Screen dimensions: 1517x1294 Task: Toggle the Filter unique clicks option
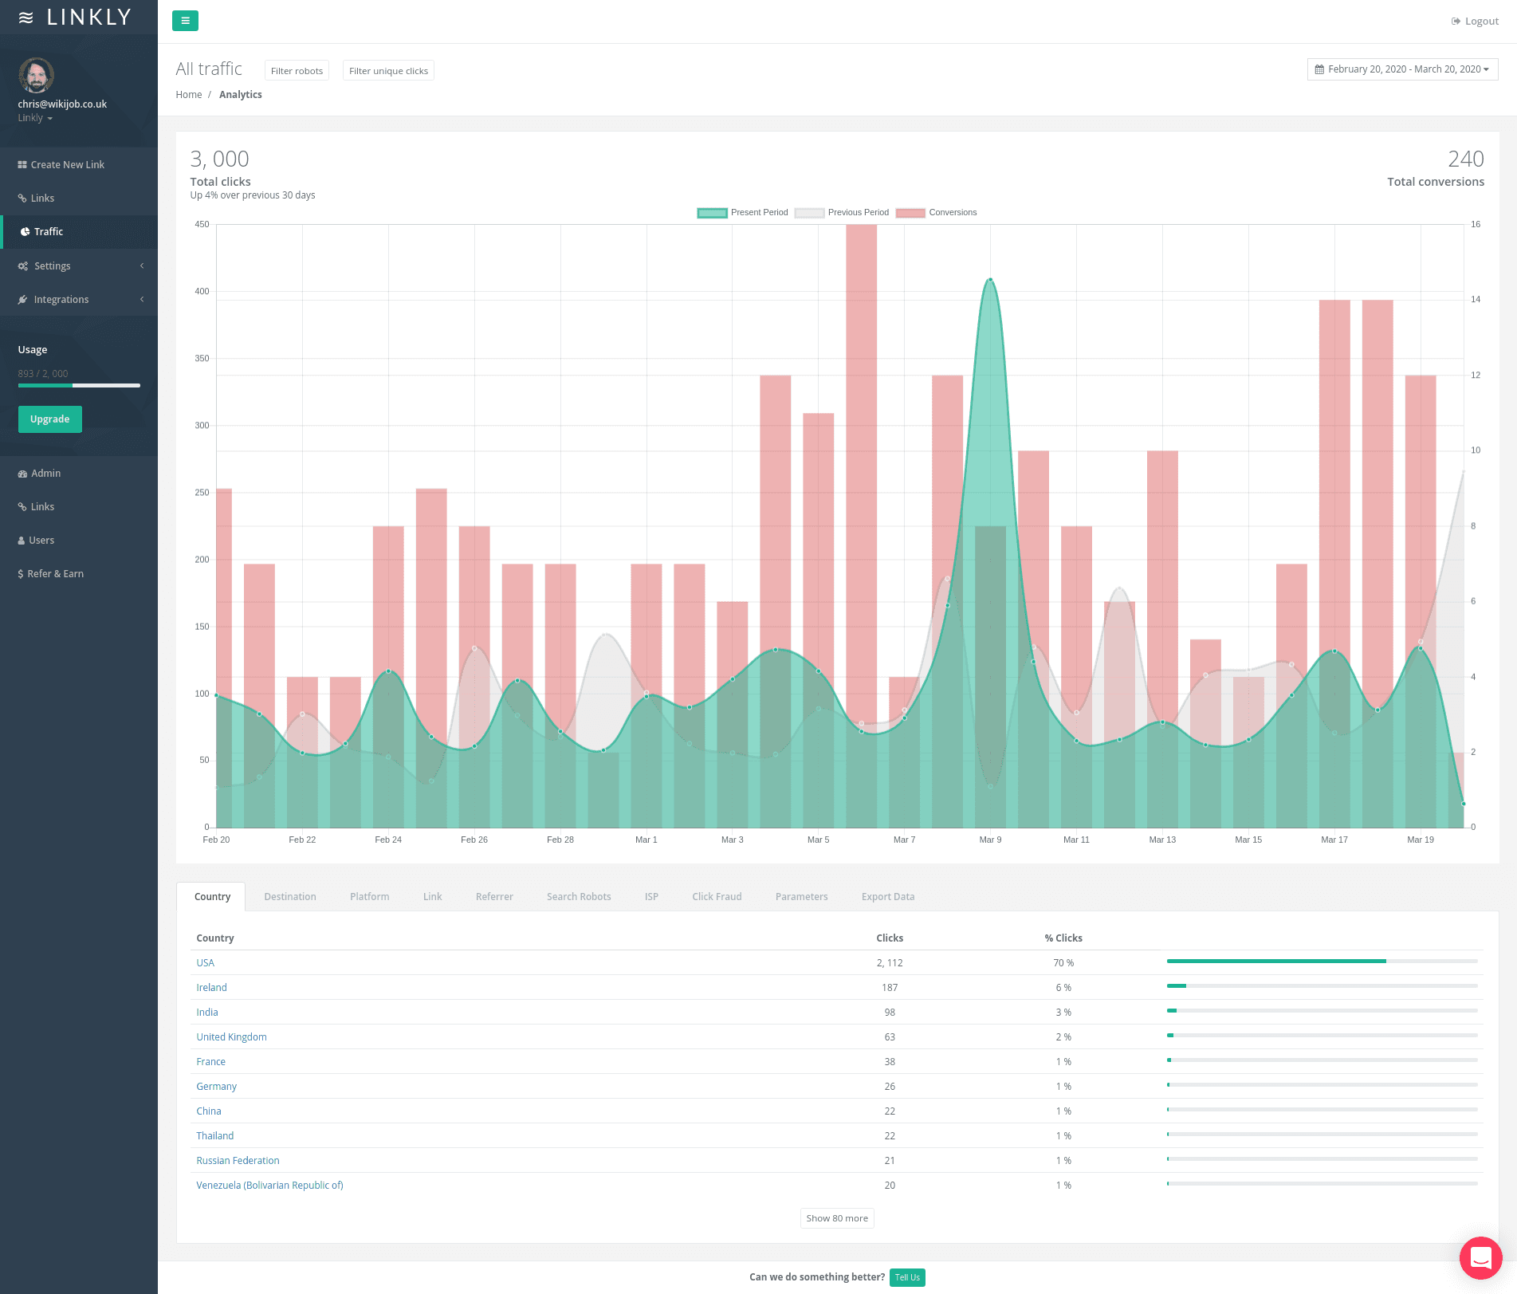(x=388, y=71)
